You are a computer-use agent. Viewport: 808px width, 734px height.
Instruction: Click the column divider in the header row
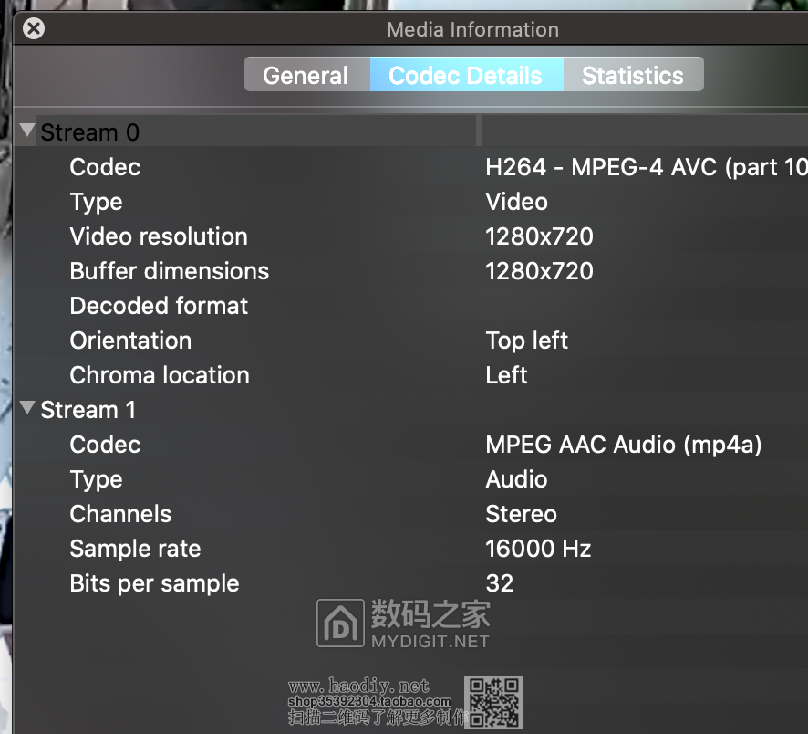[479, 131]
